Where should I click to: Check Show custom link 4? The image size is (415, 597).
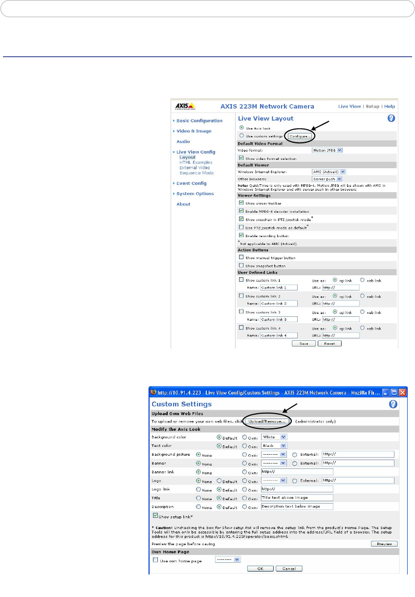(241, 328)
